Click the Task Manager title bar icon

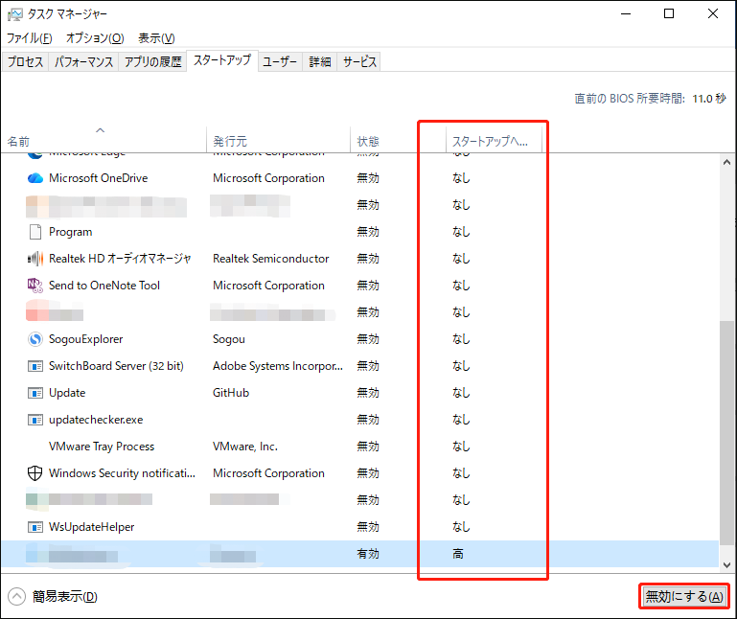point(14,14)
